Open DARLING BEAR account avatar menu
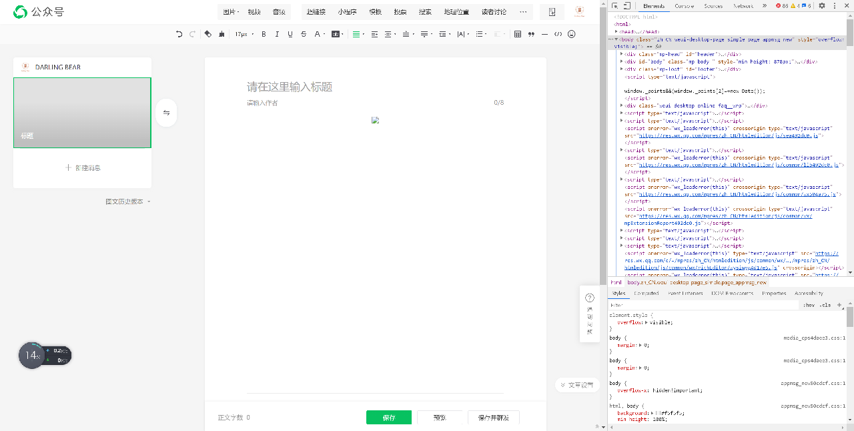854x431 pixels. point(579,11)
